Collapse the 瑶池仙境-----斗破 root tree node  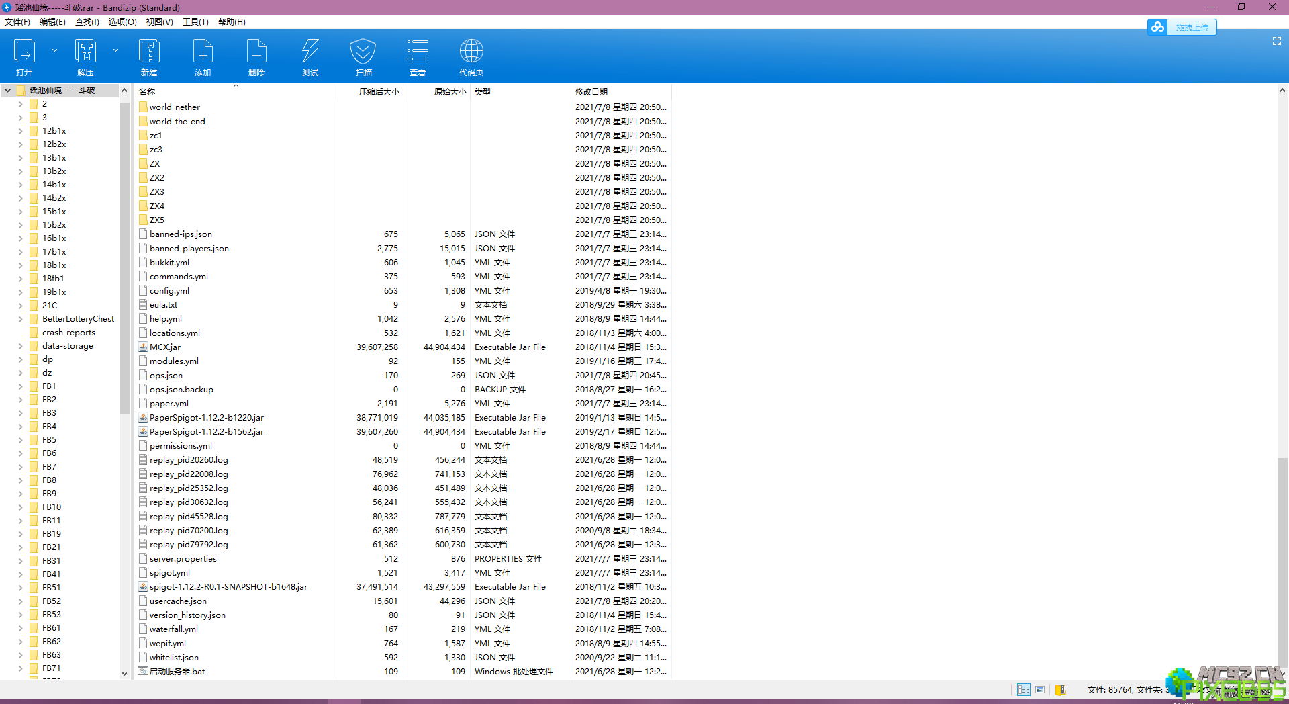point(7,90)
